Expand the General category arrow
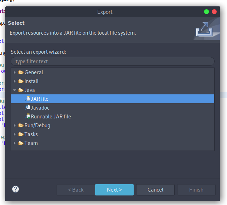This screenshot has height=205, width=227. pos(15,72)
